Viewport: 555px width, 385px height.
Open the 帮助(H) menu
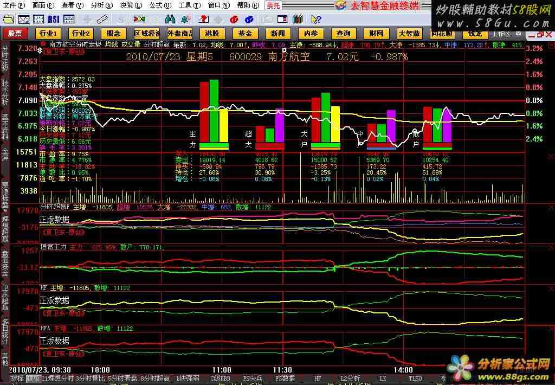[248, 5]
